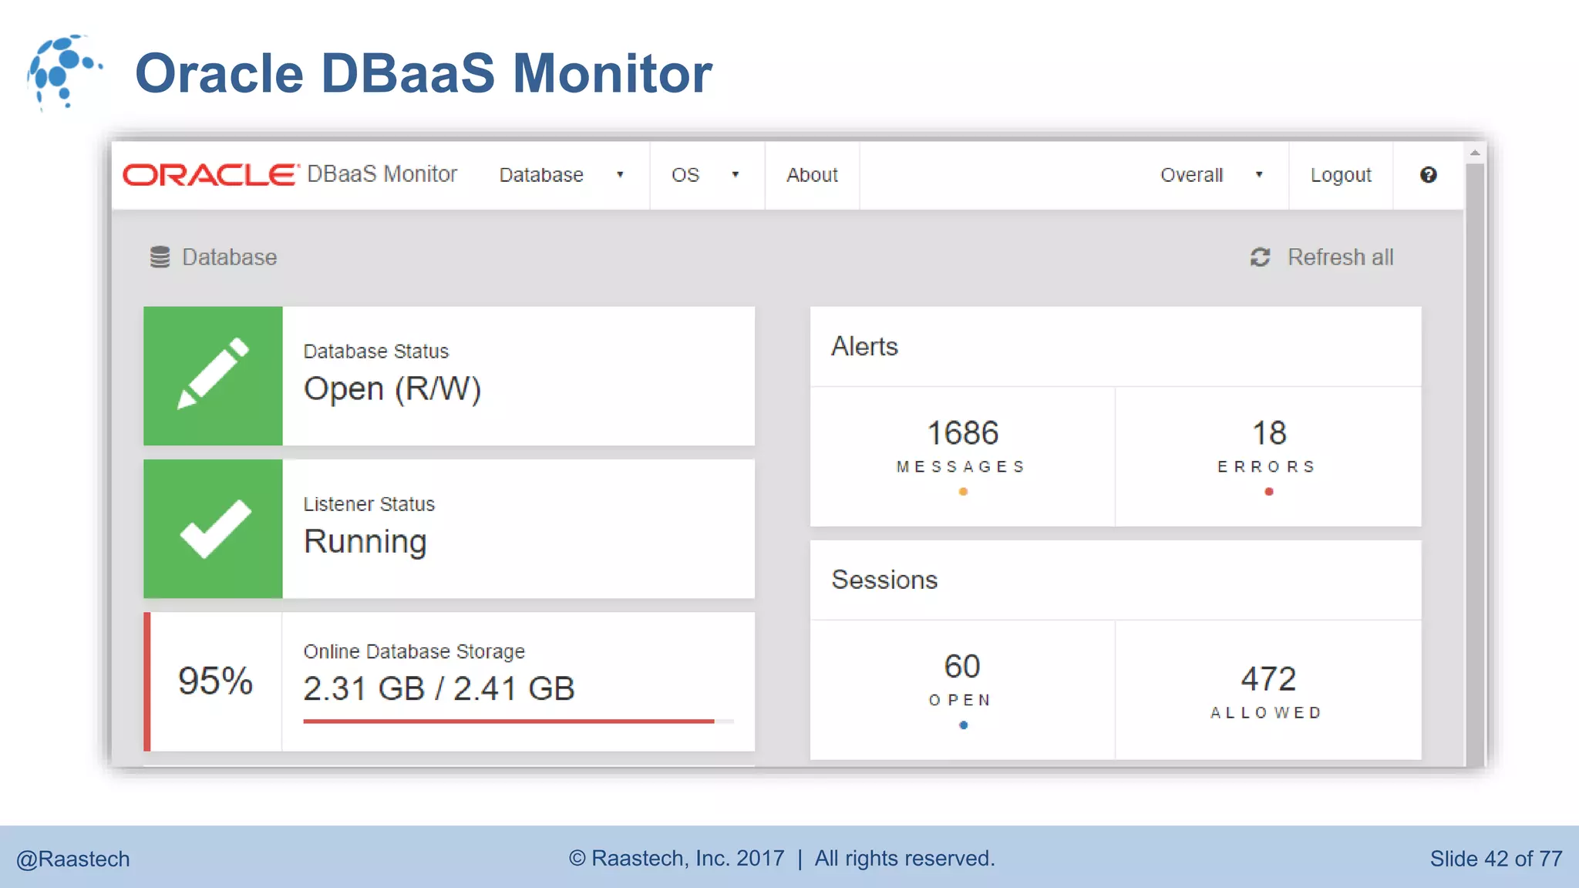The height and width of the screenshot is (888, 1579).
Task: Click the DBaaS Monitor brand title
Action: click(382, 174)
